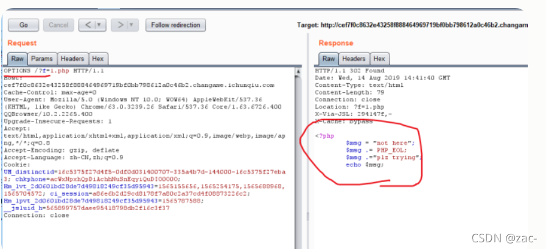Click the Target URL label
Screen dimensions: 546x249
[412, 25]
